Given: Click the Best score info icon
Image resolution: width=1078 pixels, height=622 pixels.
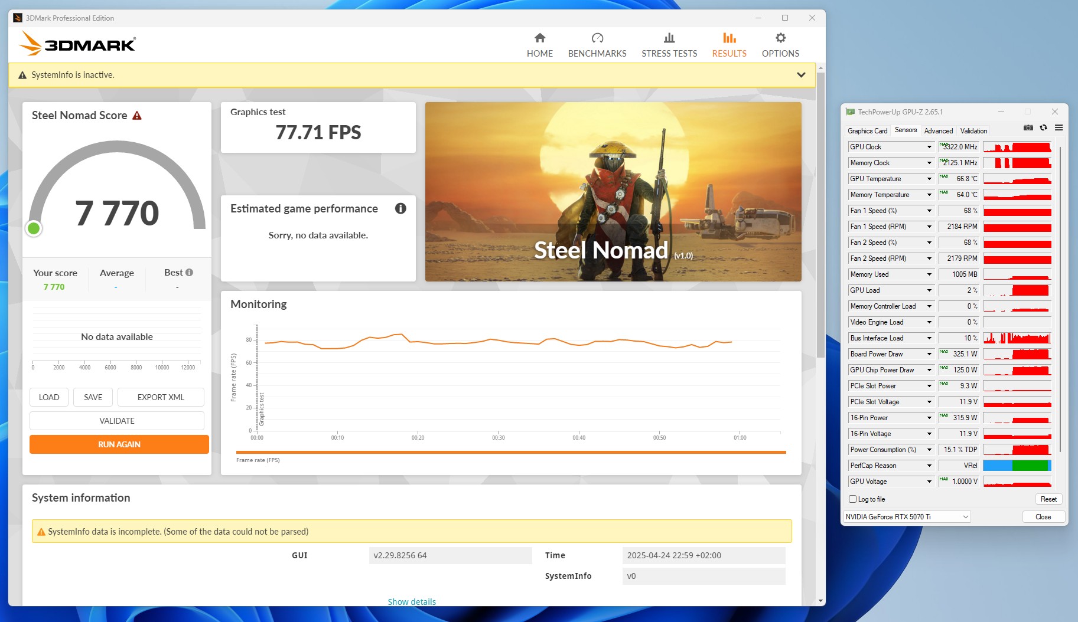Looking at the screenshot, I should [190, 273].
